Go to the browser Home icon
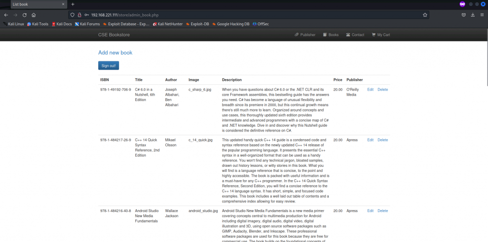Screen dimensions: 488x242 coord(34,15)
